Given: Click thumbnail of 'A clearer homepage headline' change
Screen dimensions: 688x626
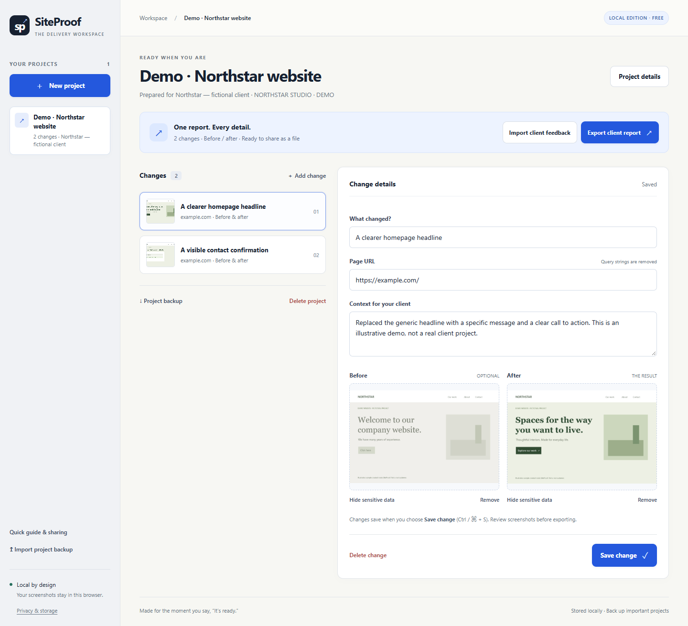Looking at the screenshot, I should click(x=161, y=211).
